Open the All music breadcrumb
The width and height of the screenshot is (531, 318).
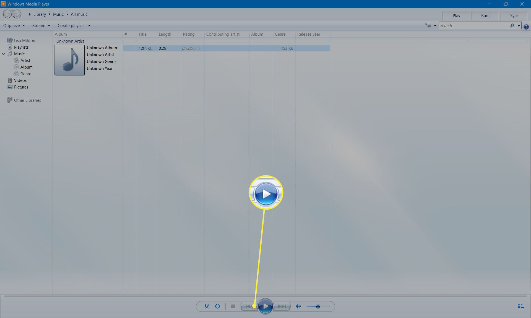pos(79,14)
